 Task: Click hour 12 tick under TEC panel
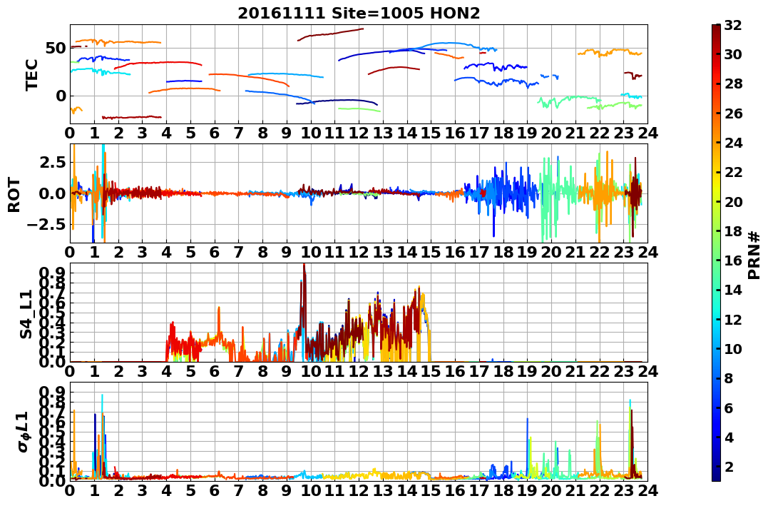coord(359,133)
